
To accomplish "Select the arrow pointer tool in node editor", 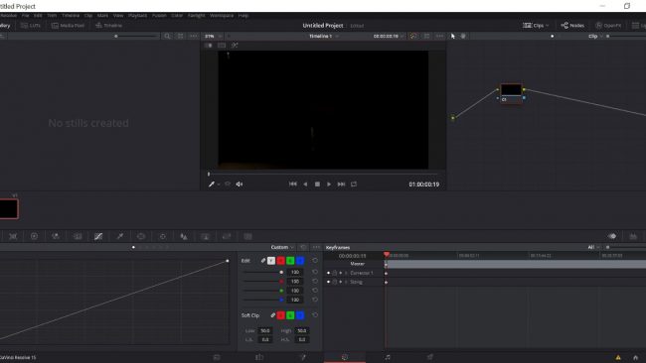I will tap(453, 36).
